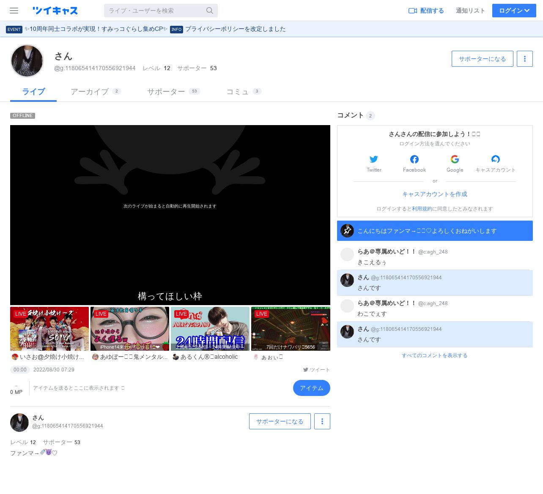The height and width of the screenshot is (494, 543).
Task: Open the hamburger menu icon
Action: [x=14, y=11]
